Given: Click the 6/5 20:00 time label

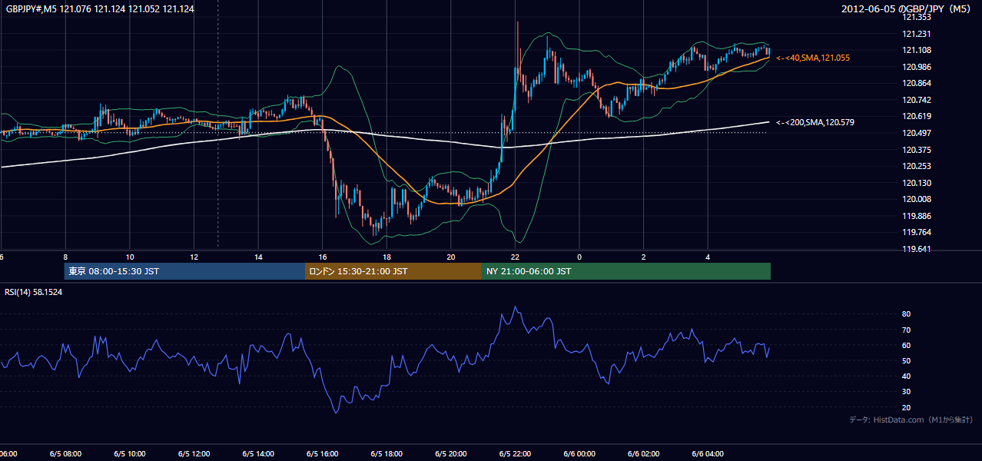Looking at the screenshot, I should point(450,454).
